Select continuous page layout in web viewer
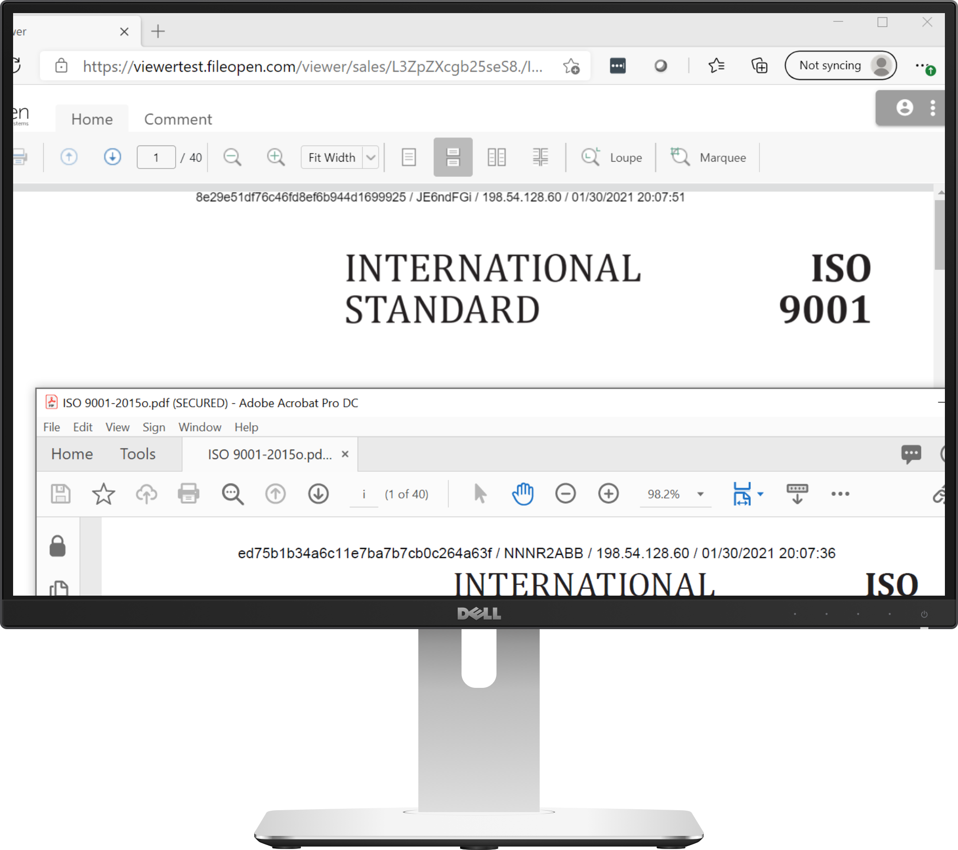 pos(453,157)
